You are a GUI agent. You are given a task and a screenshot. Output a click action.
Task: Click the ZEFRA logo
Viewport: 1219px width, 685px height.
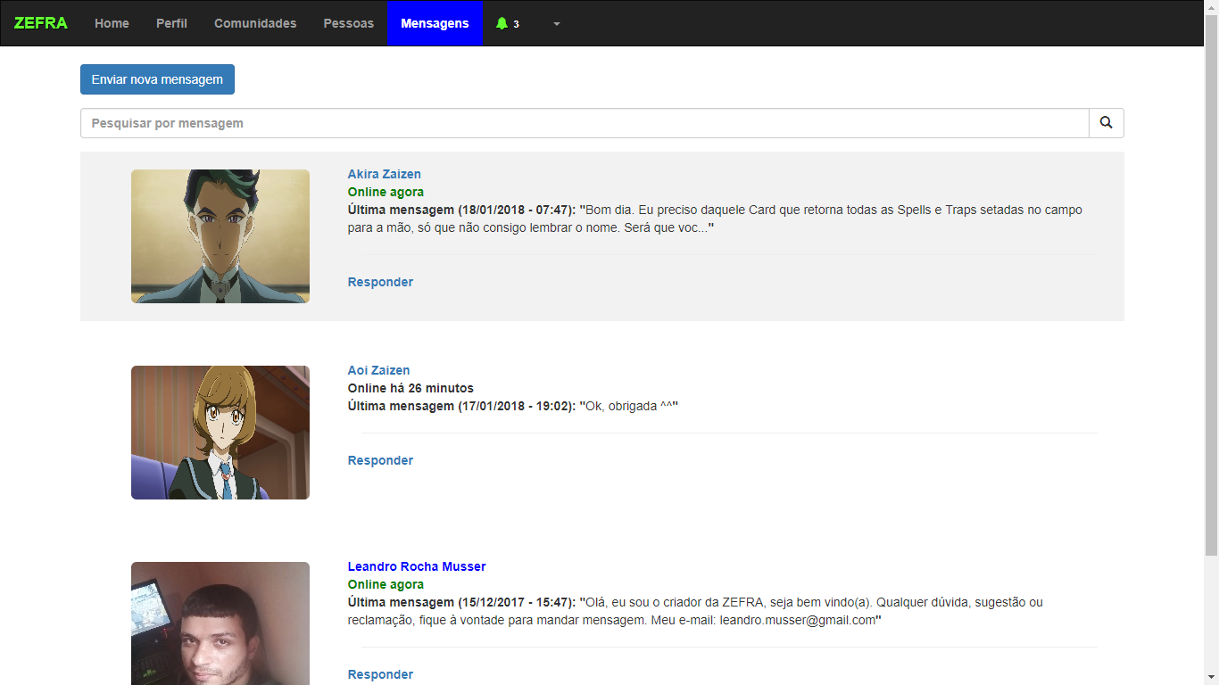coord(40,23)
